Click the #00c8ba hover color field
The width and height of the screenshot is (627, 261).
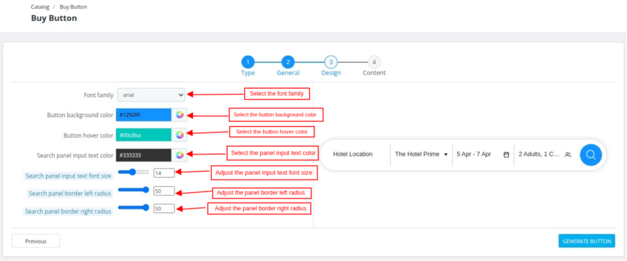(x=144, y=135)
